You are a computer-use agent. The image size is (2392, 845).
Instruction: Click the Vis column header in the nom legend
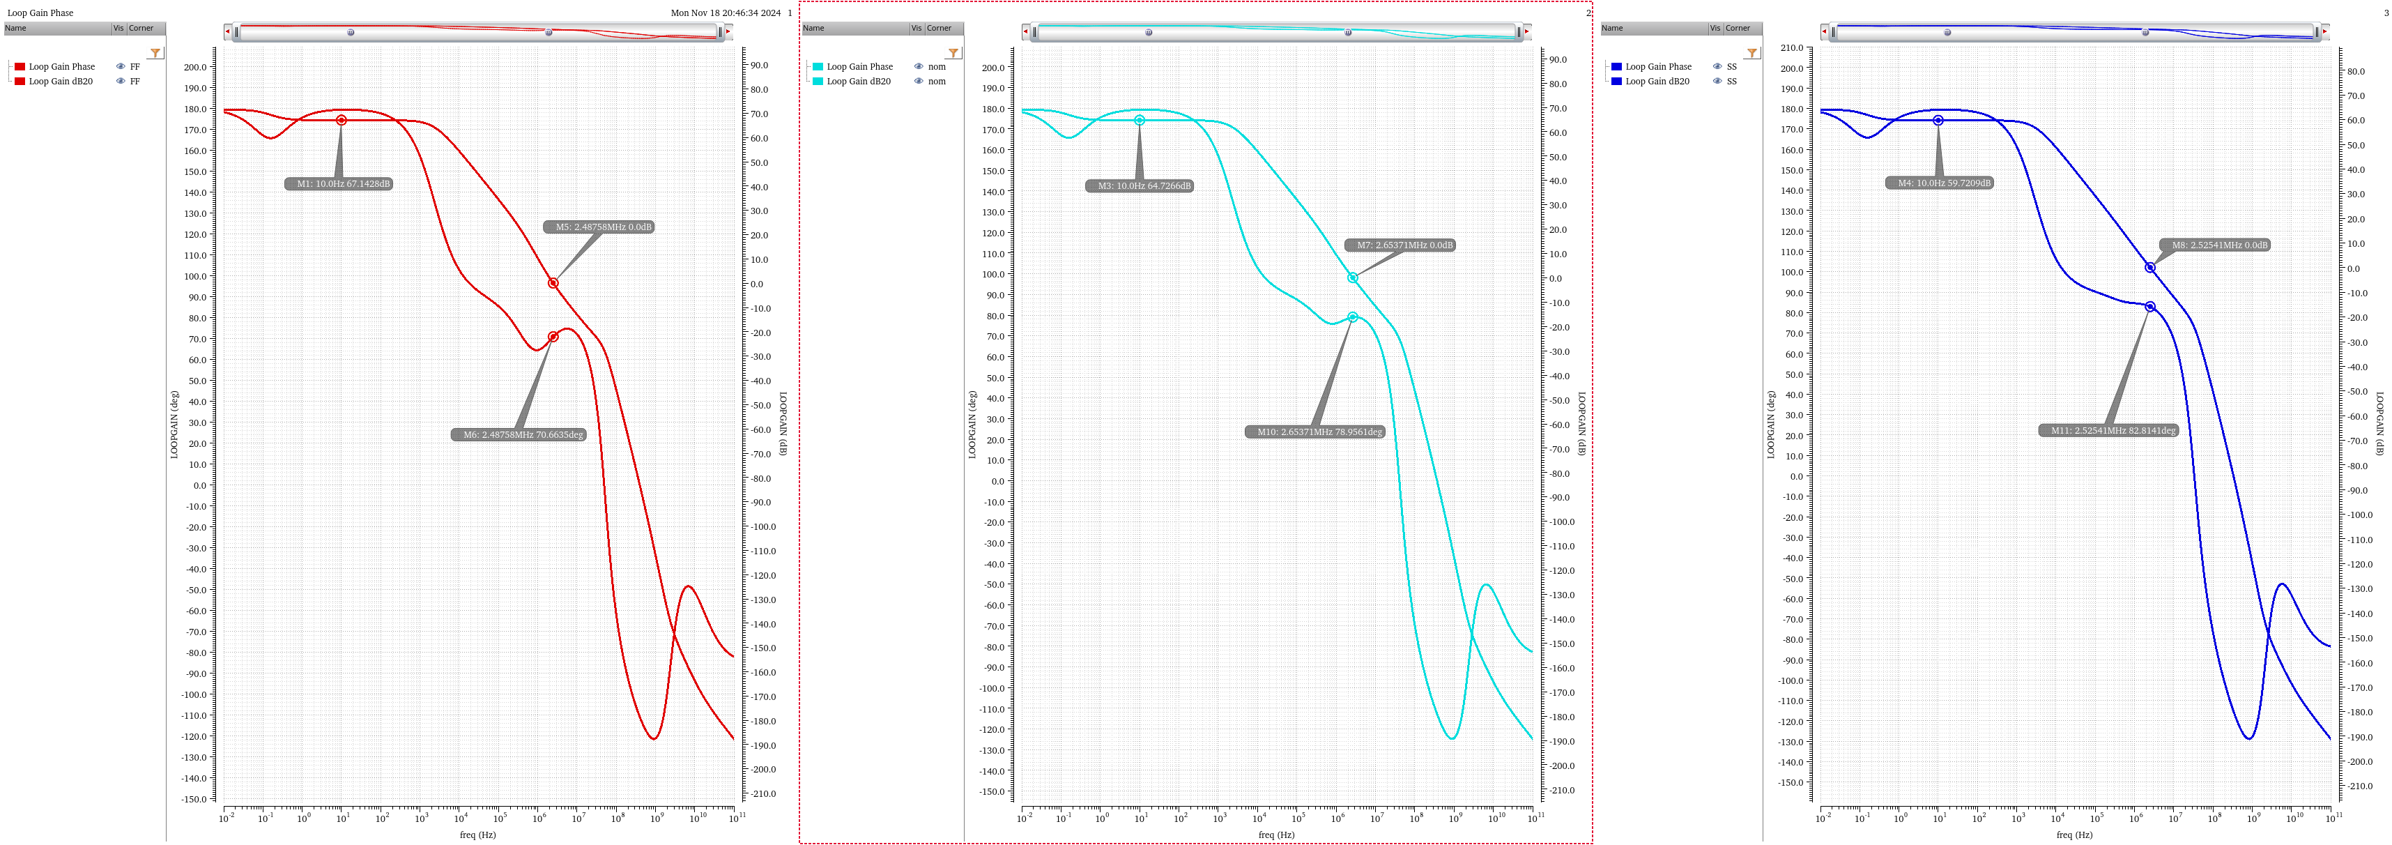[x=917, y=28]
